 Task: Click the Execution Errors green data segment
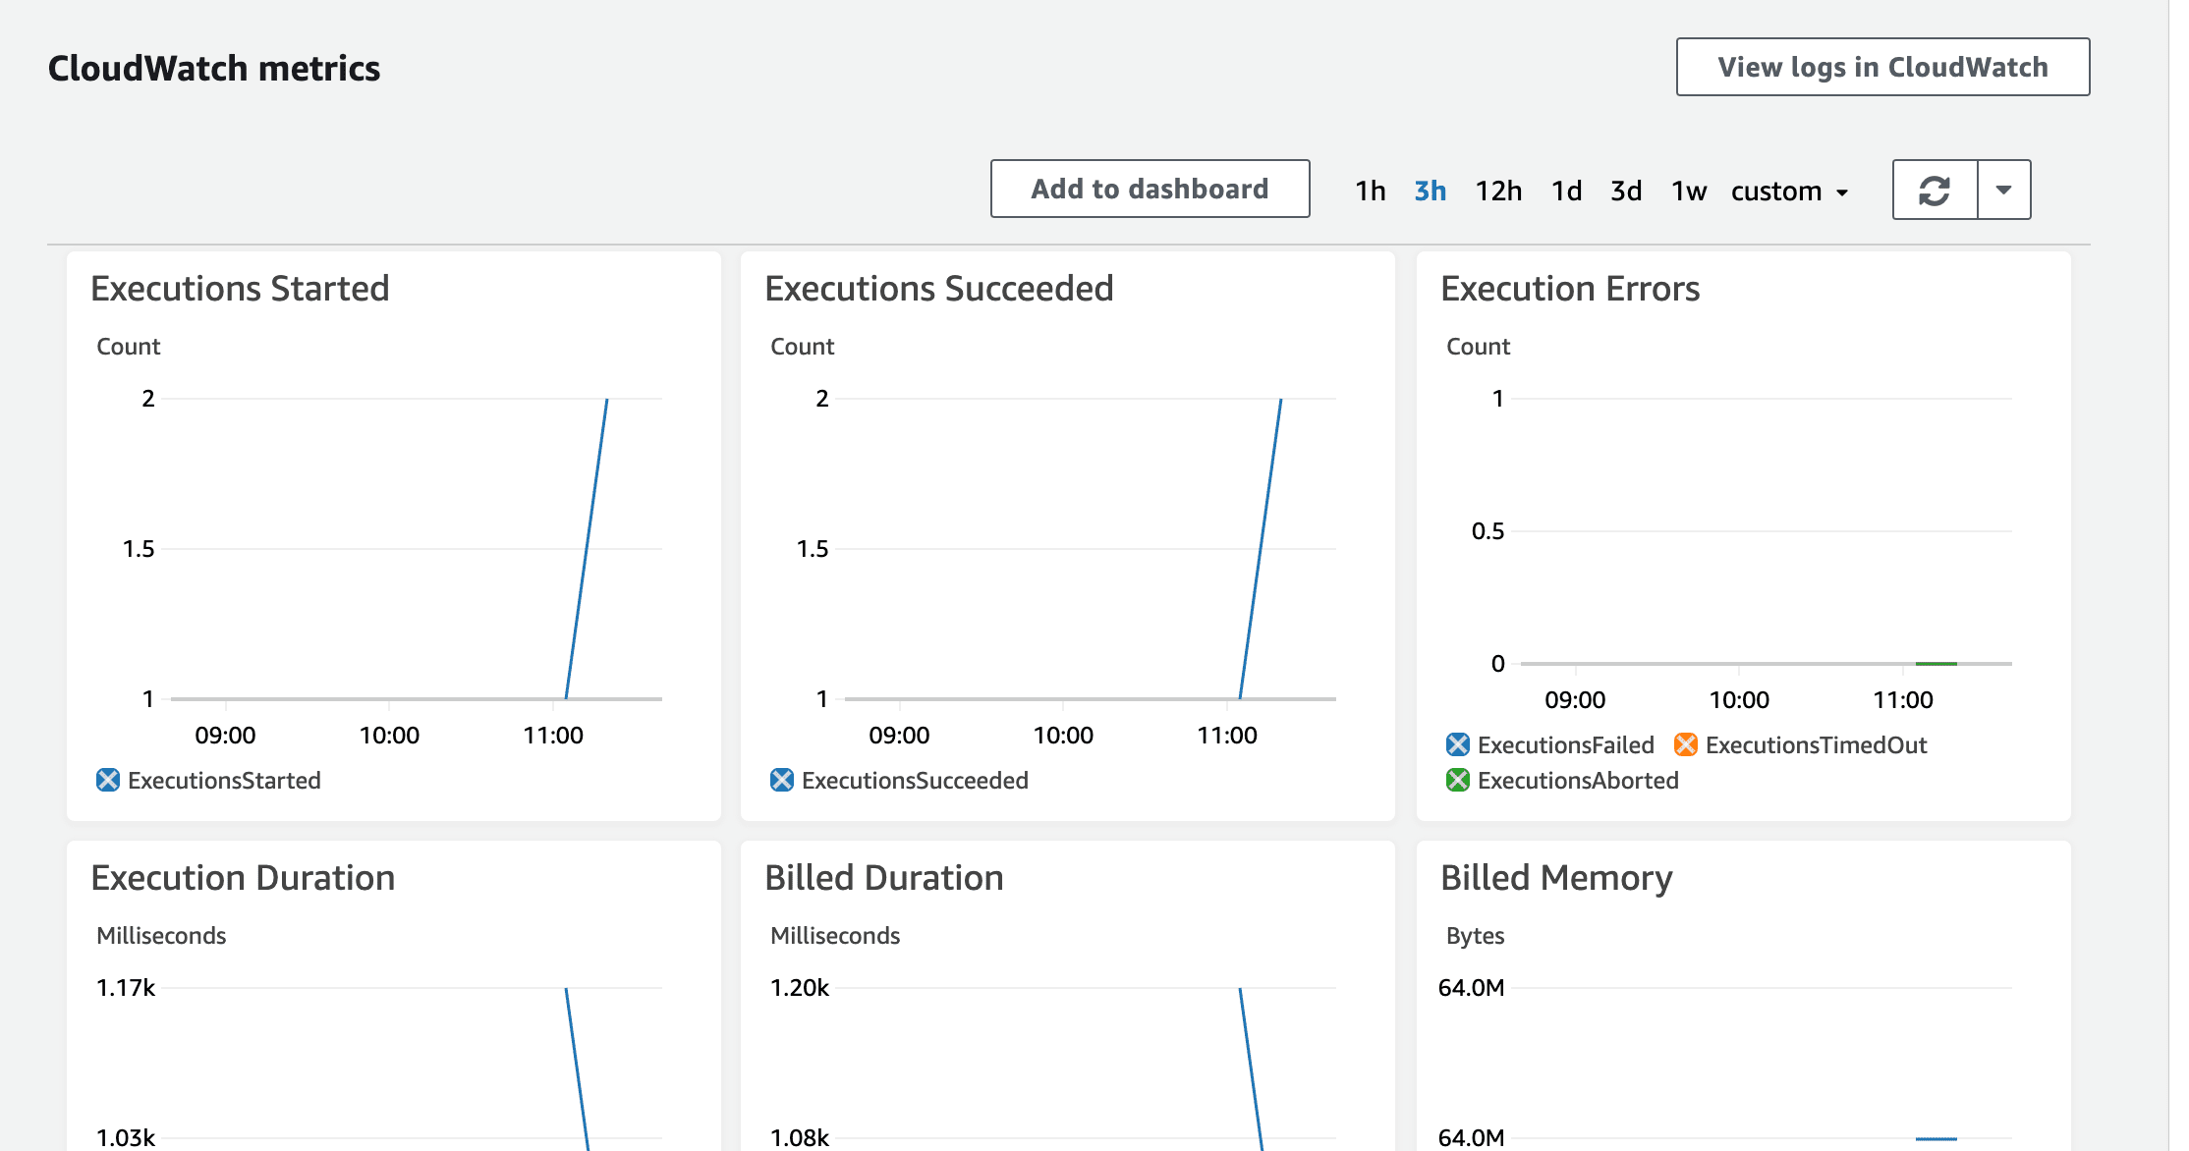[x=1936, y=664]
